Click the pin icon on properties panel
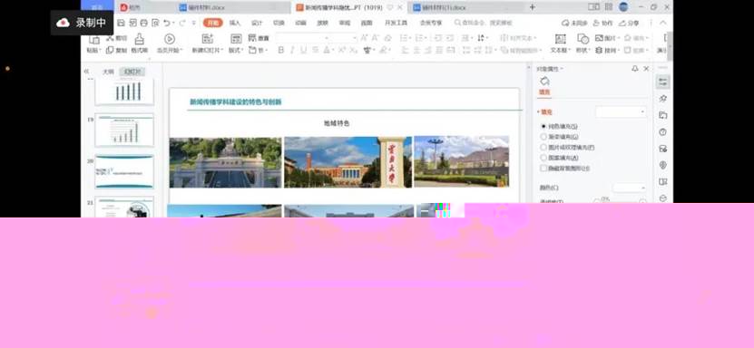Viewport: 754px width, 348px height. tap(635, 69)
